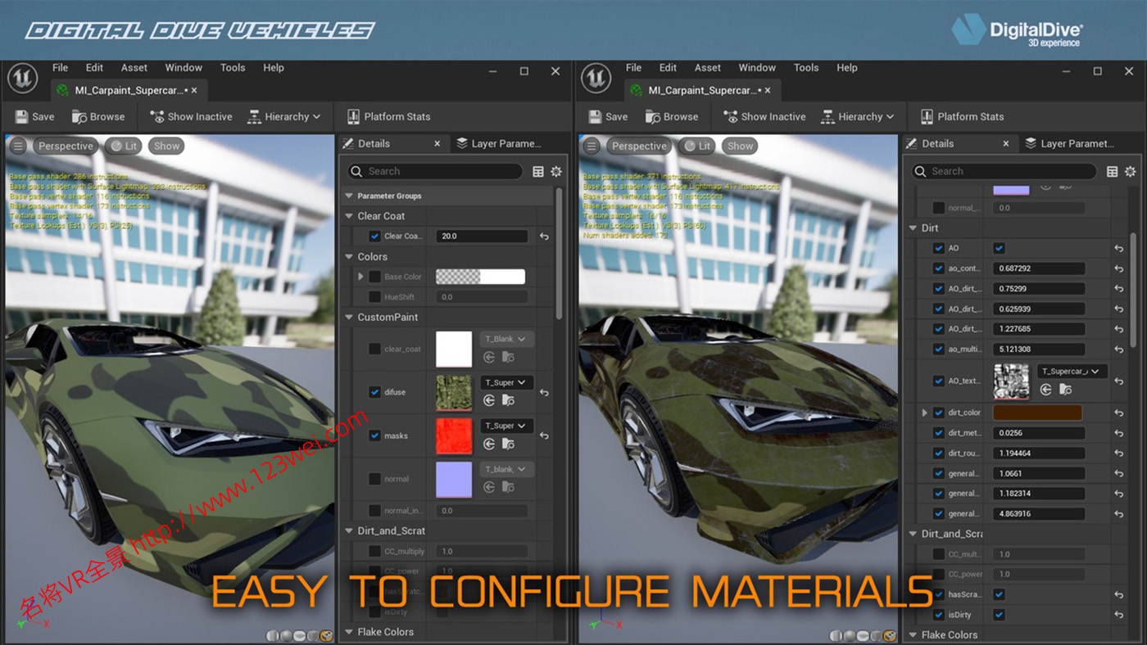Click the Perspective viewport button
The width and height of the screenshot is (1147, 645).
tap(66, 146)
